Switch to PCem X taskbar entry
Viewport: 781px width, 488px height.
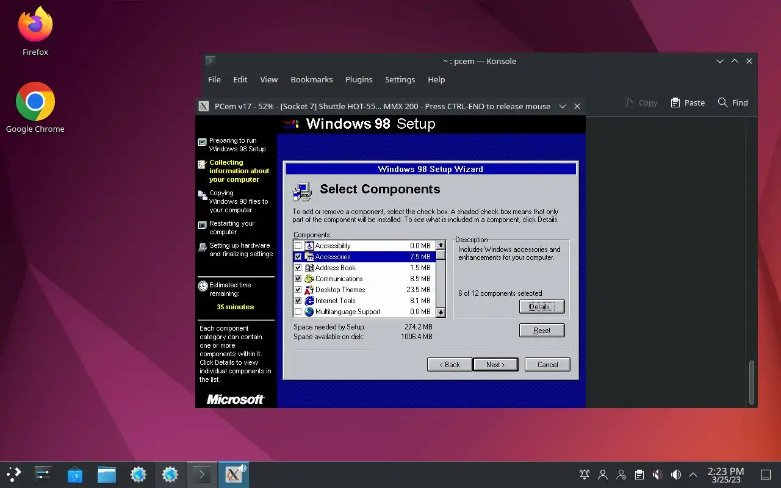[233, 474]
